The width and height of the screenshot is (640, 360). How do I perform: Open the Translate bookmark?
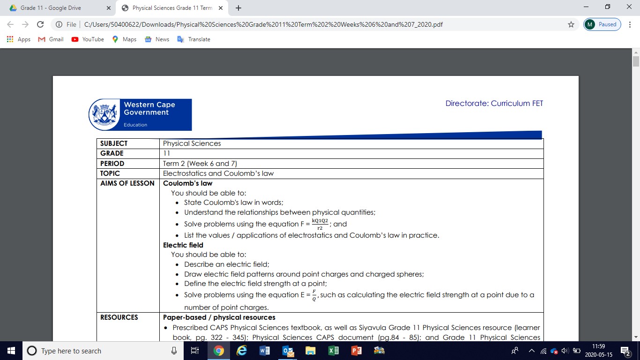pyautogui.click(x=193, y=39)
